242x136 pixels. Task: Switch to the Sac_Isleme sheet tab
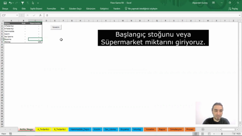[110, 129]
